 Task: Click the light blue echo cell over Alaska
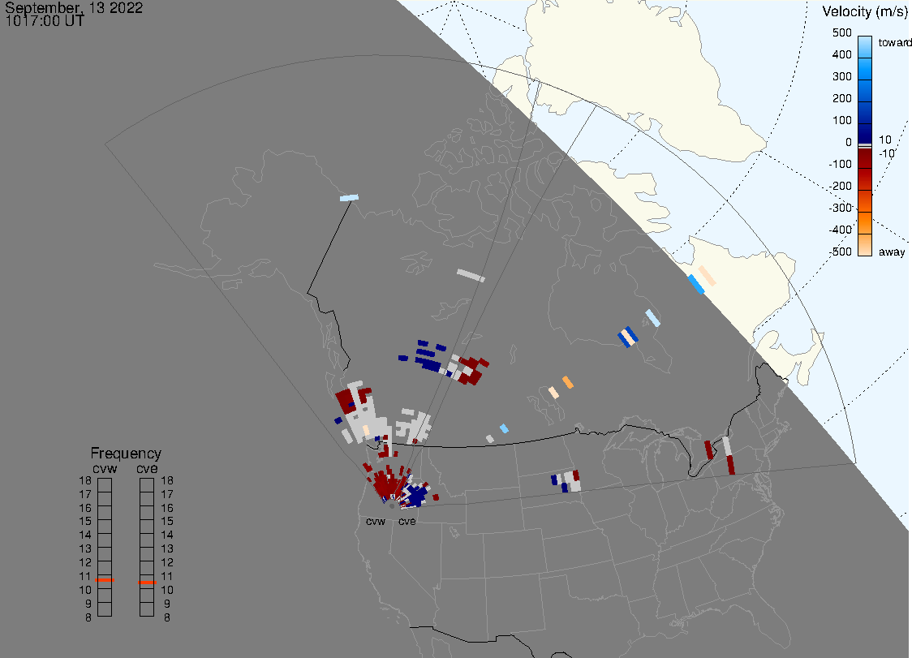pos(349,199)
